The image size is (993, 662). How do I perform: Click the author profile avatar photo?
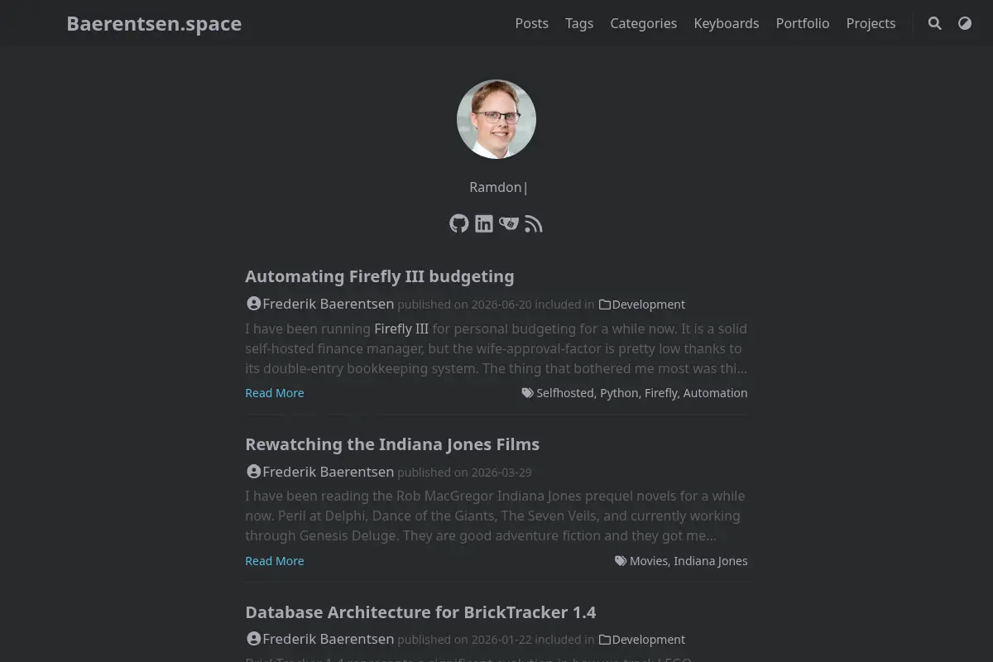point(496,119)
